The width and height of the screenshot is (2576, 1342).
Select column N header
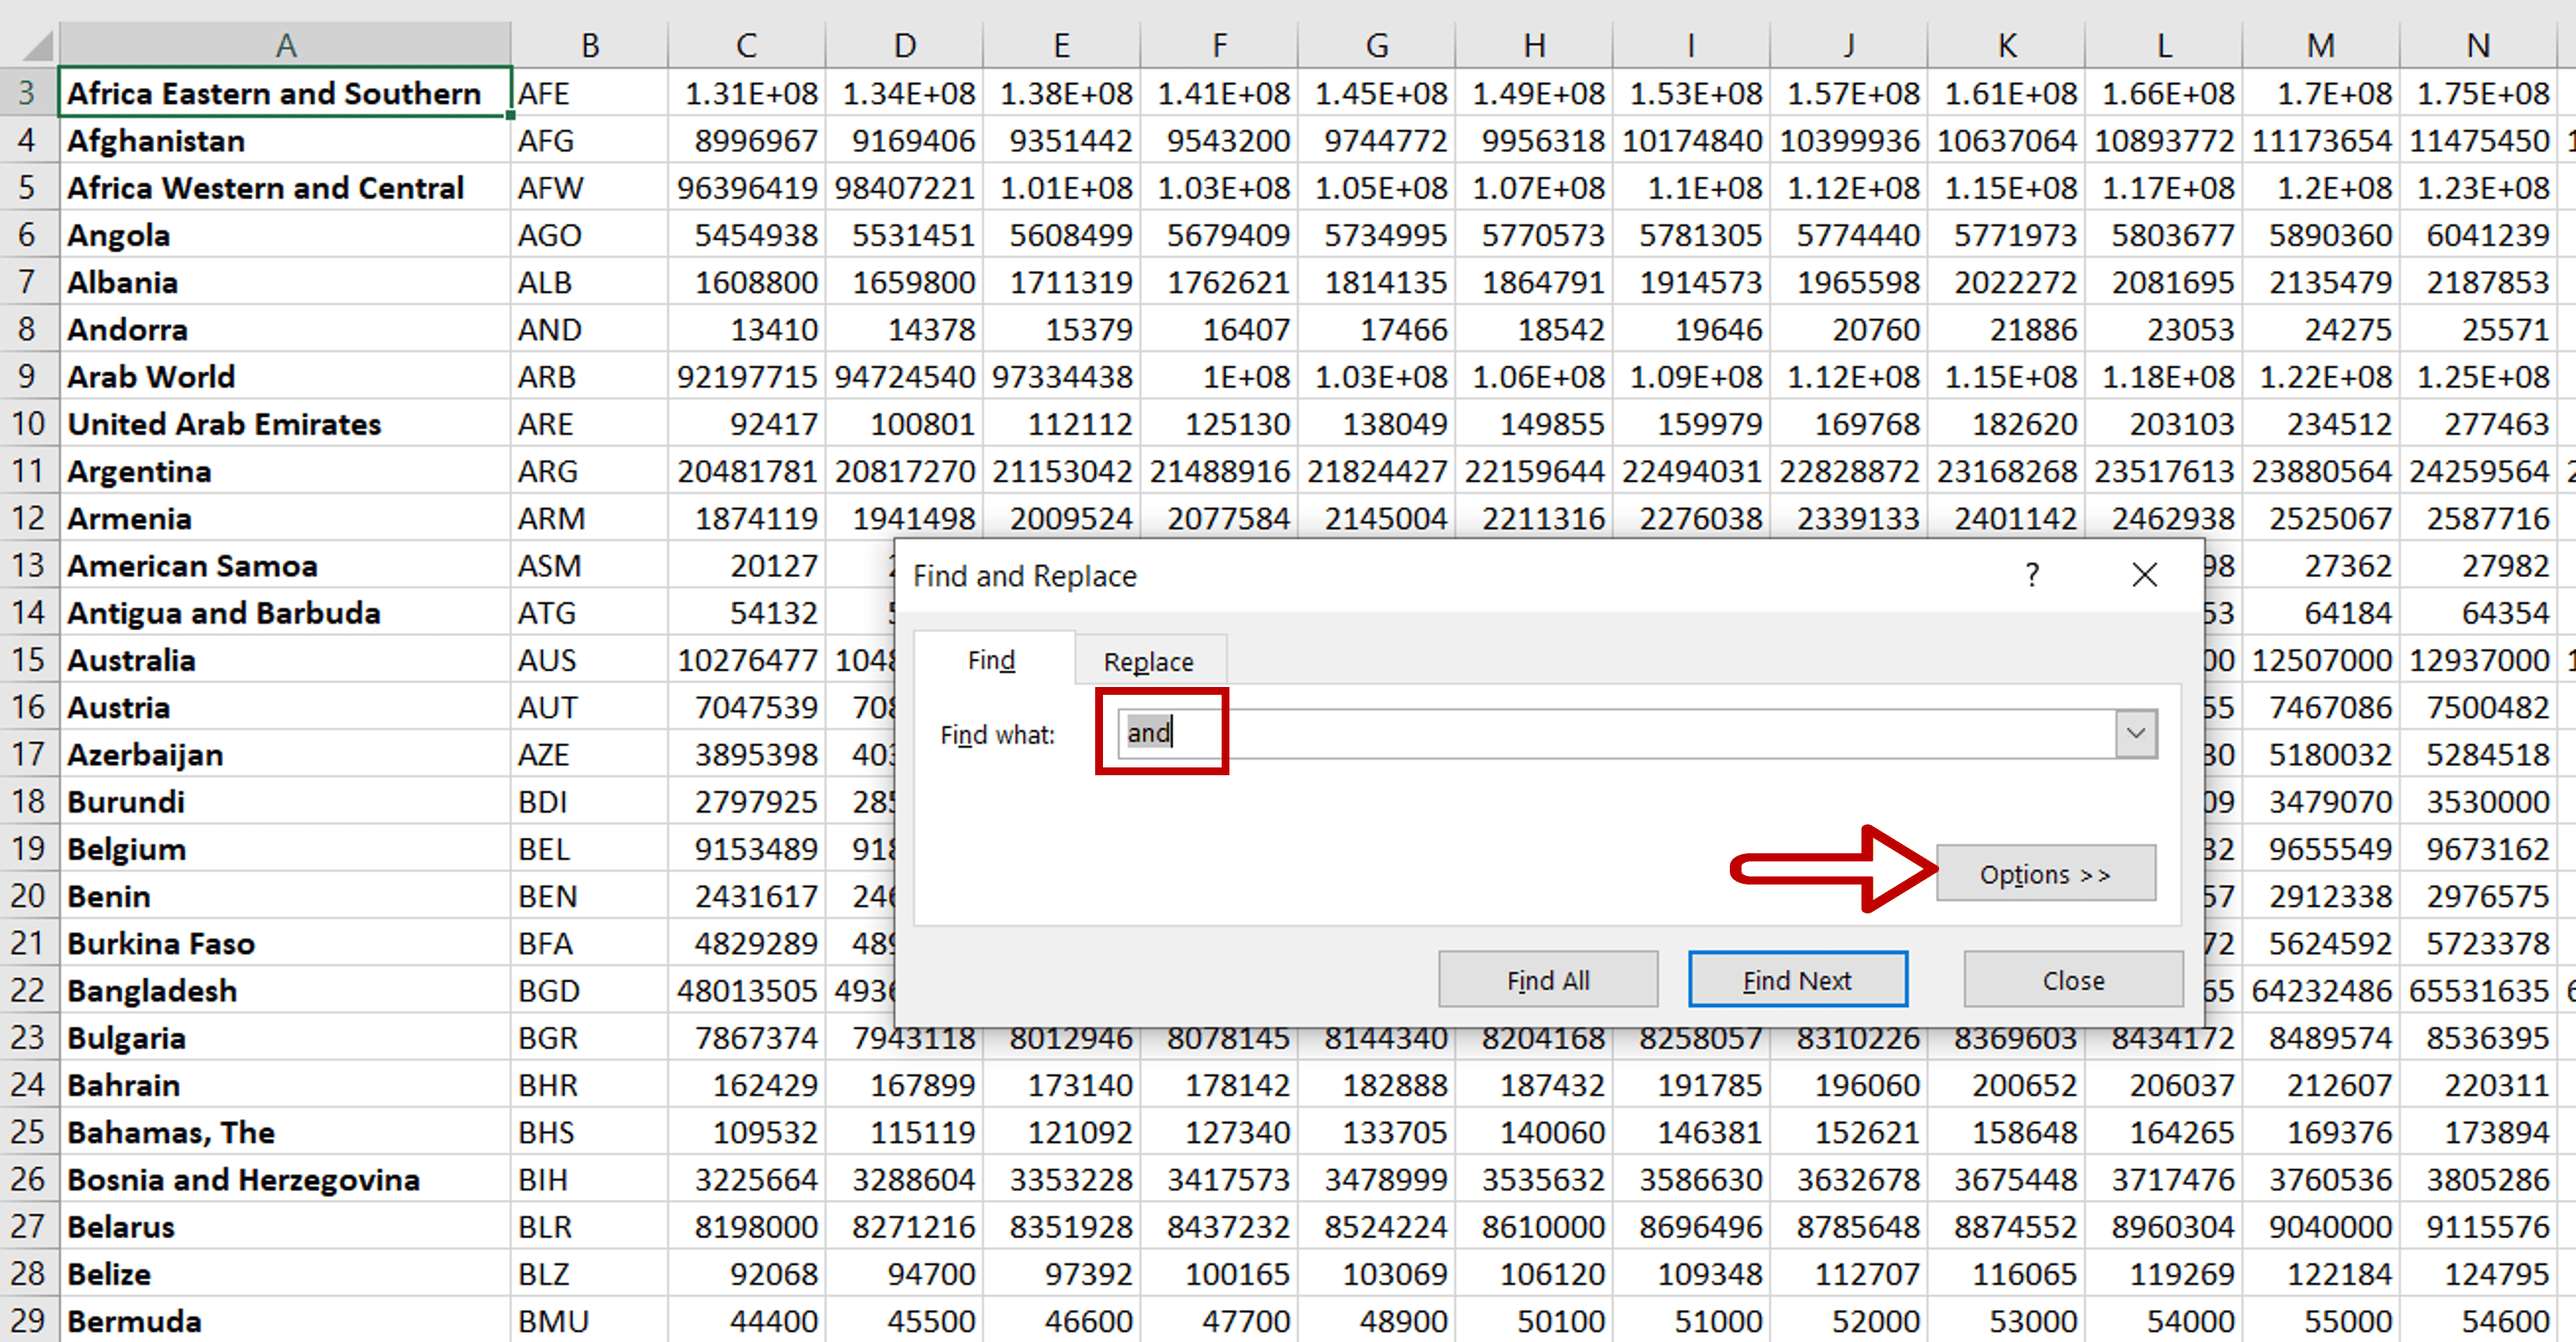(2477, 45)
